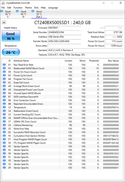Click status orb for Reported Uncorrectable Errors

pos(4,104)
